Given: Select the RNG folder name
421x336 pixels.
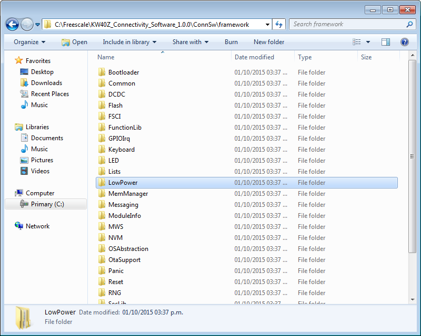Looking at the screenshot, I should click(x=115, y=292).
